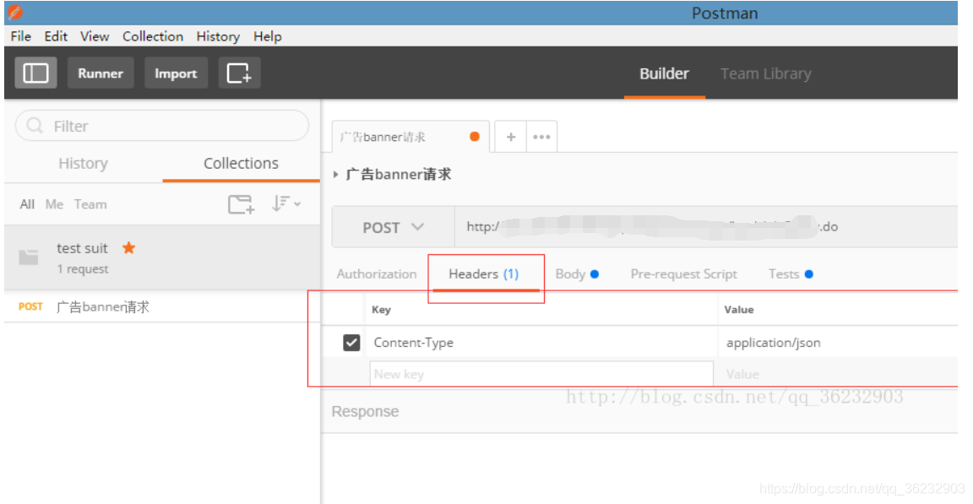Image resolution: width=973 pixels, height=504 pixels.
Task: Filter collections by Me
Action: [54, 204]
